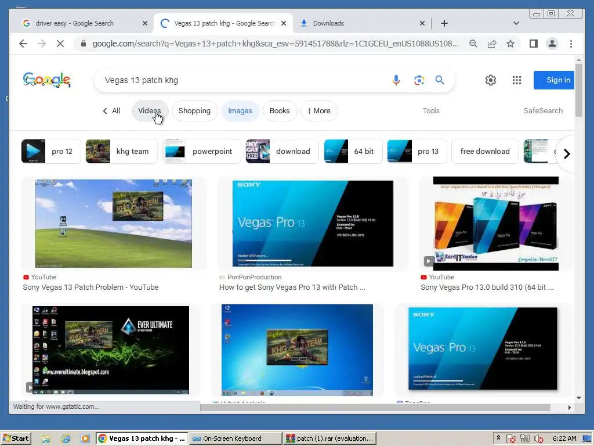Viewport: 594px width, 446px height.
Task: Open the volume tray icon
Action: pyautogui.click(x=538, y=439)
